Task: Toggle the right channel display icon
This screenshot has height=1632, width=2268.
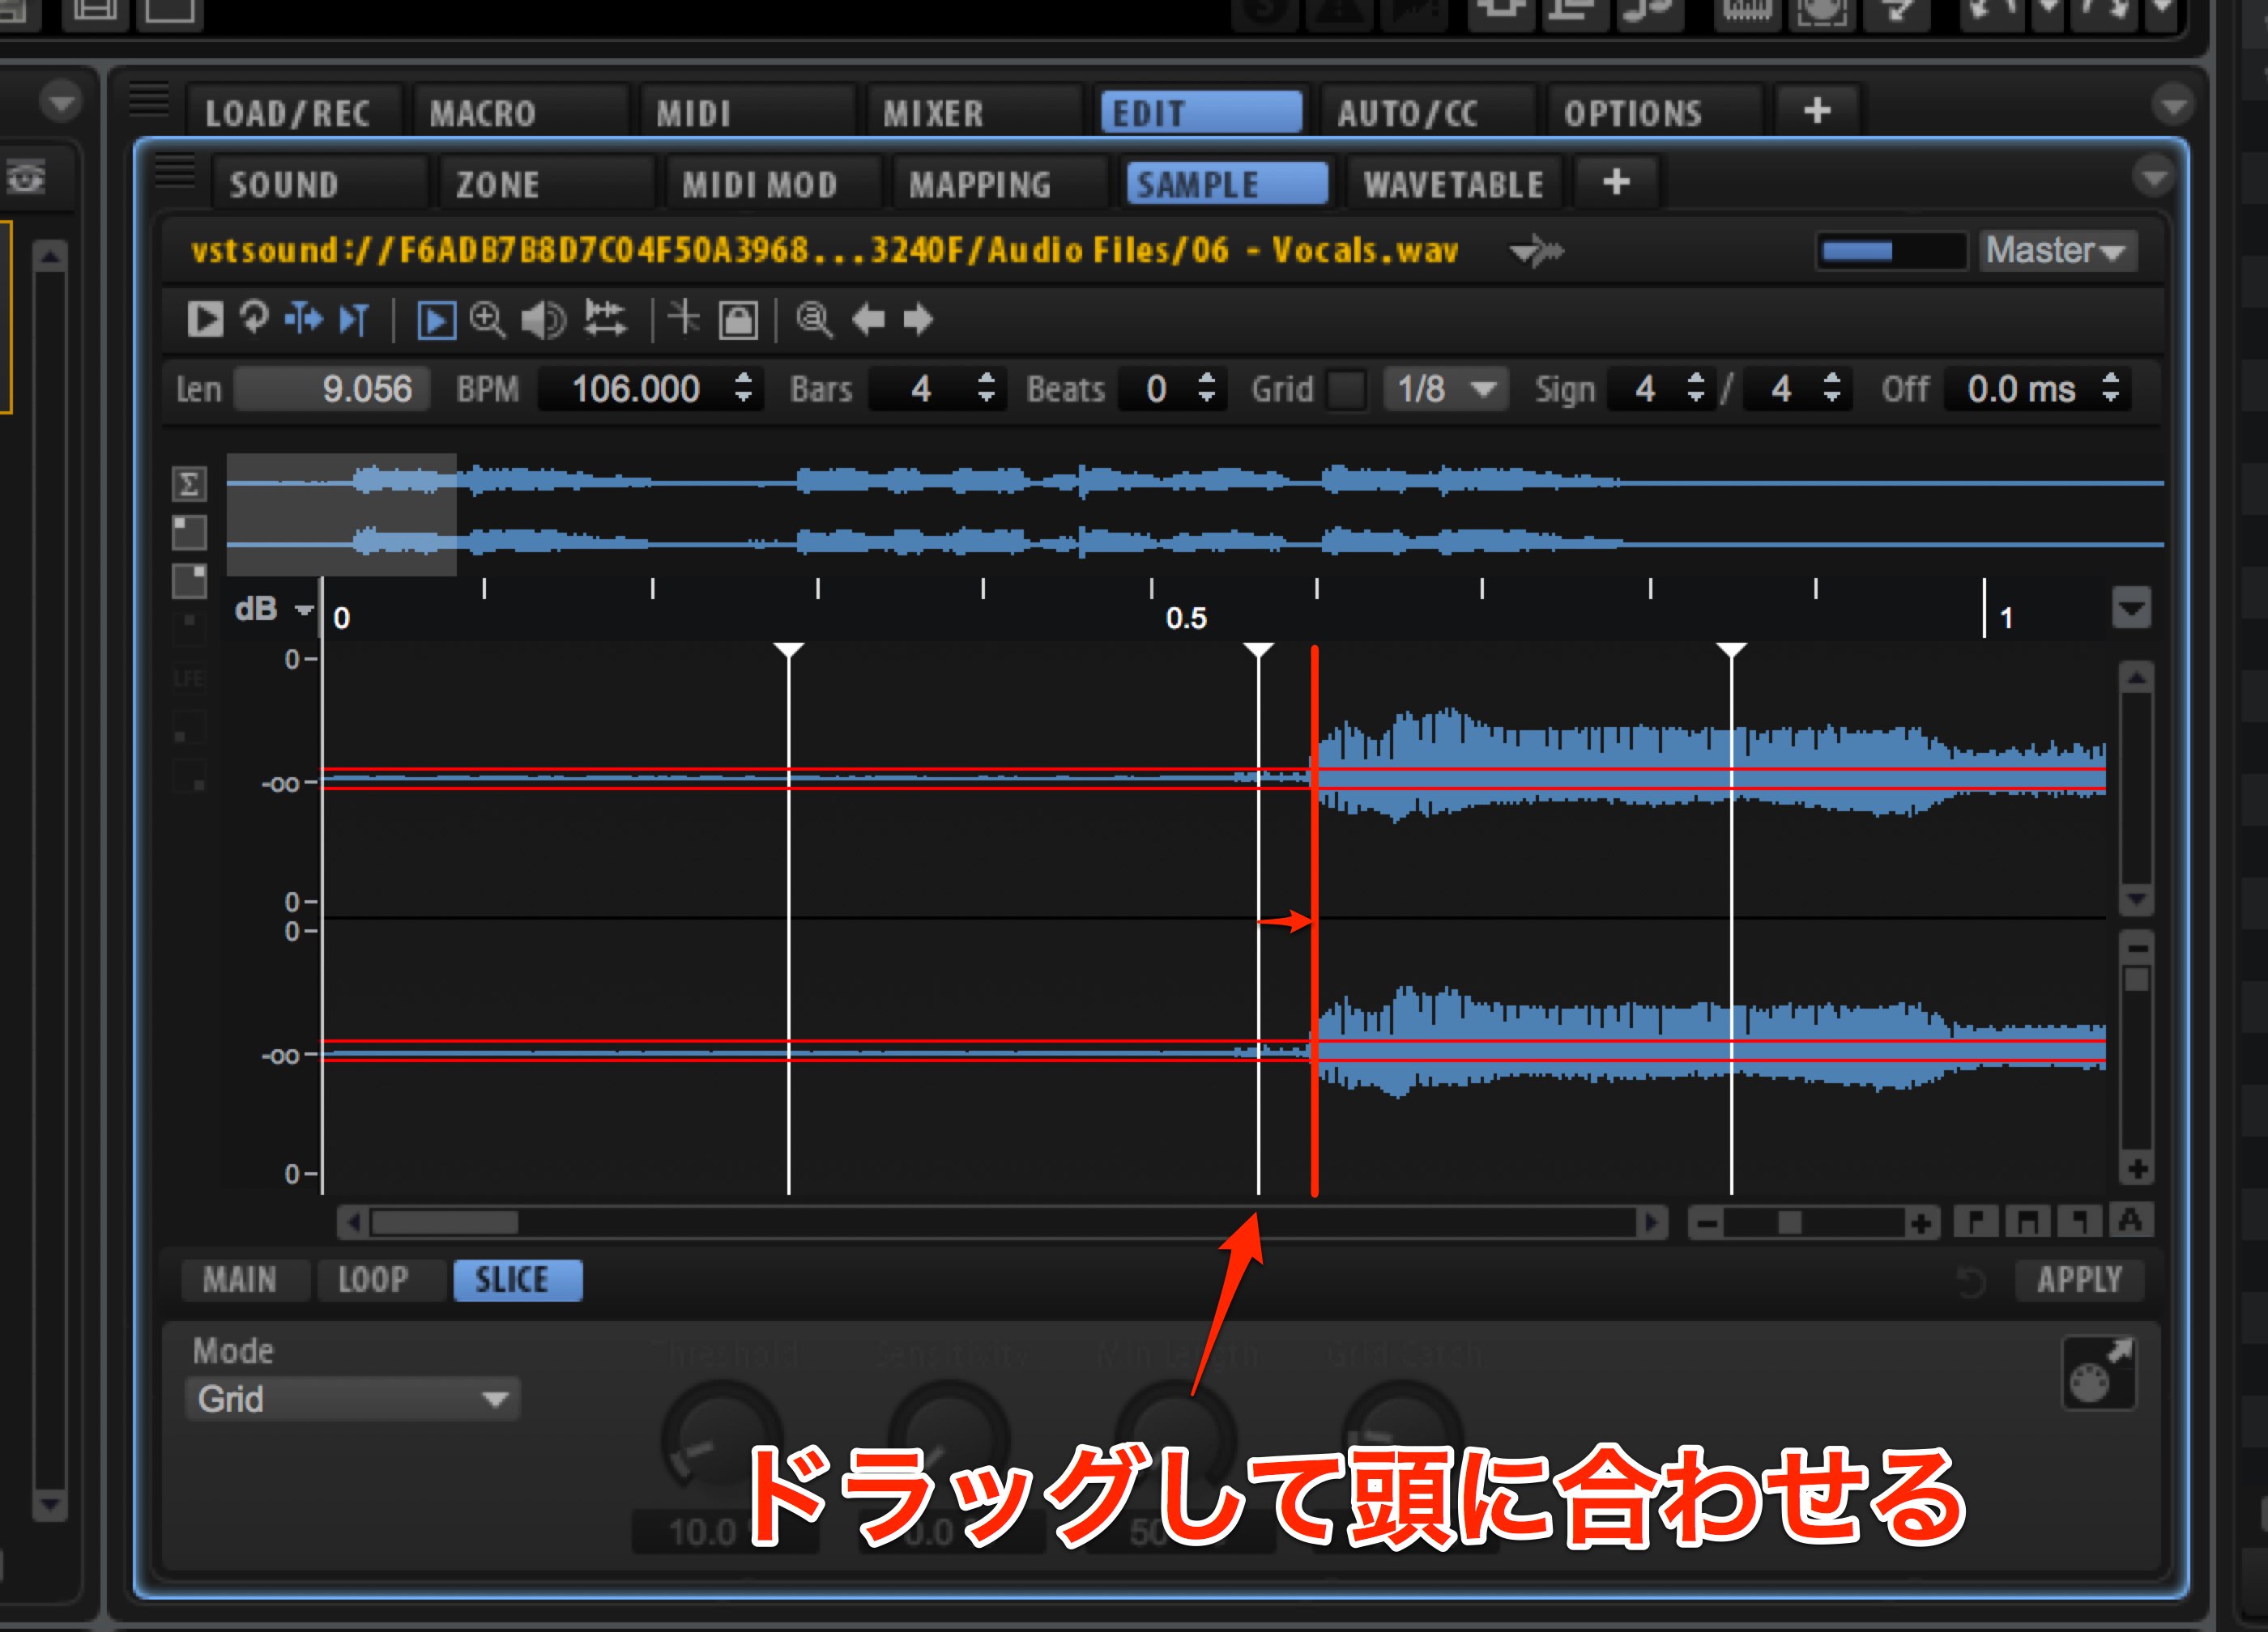Action: (x=189, y=580)
